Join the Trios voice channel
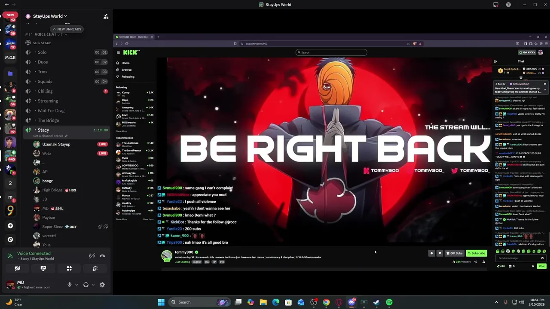The height and width of the screenshot is (309, 550). click(x=67, y=72)
